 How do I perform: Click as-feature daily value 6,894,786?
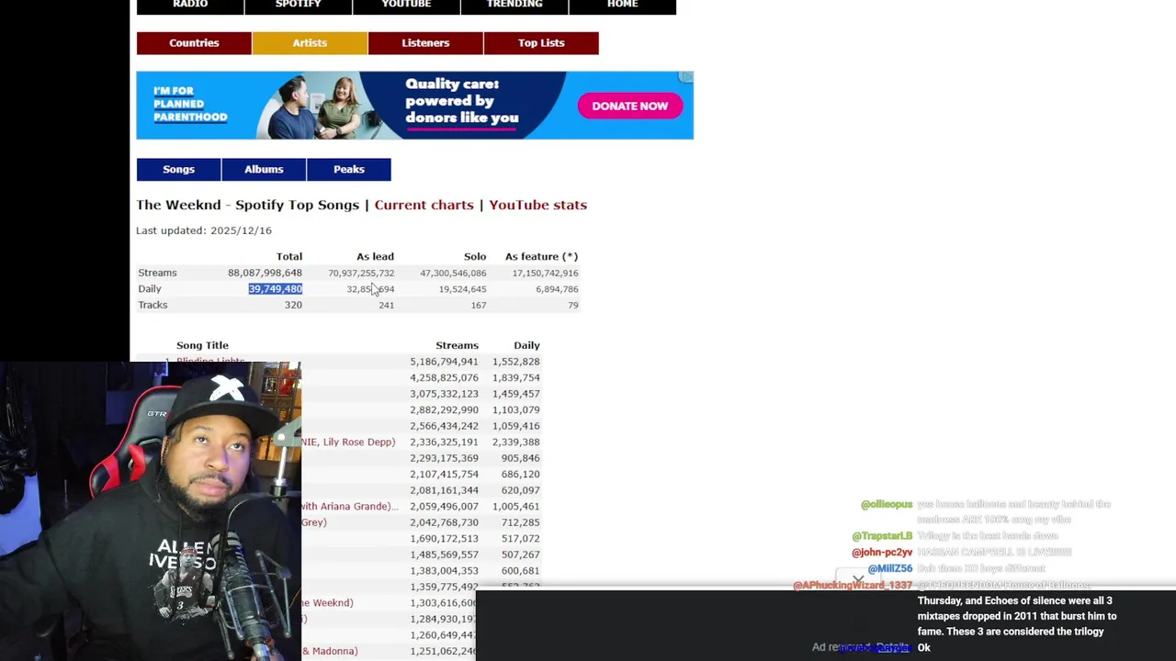point(557,289)
